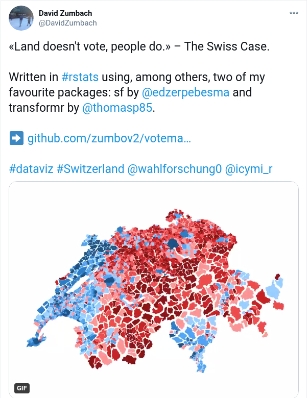
Task: Open the @DavidZumbach handle
Action: 67,23
